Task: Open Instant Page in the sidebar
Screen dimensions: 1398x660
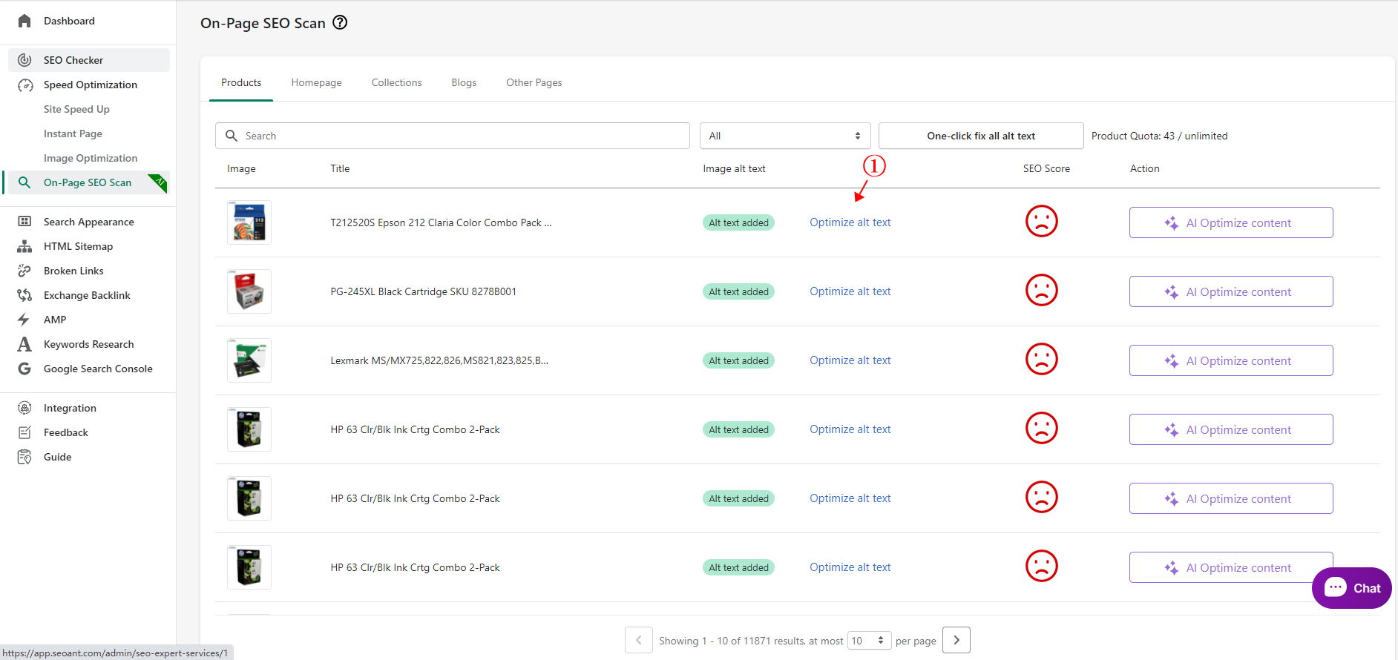Action: 73,133
